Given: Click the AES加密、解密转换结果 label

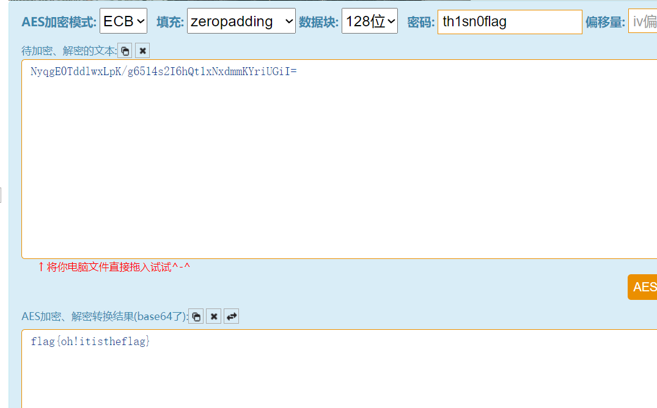Looking at the screenshot, I should tap(105, 316).
